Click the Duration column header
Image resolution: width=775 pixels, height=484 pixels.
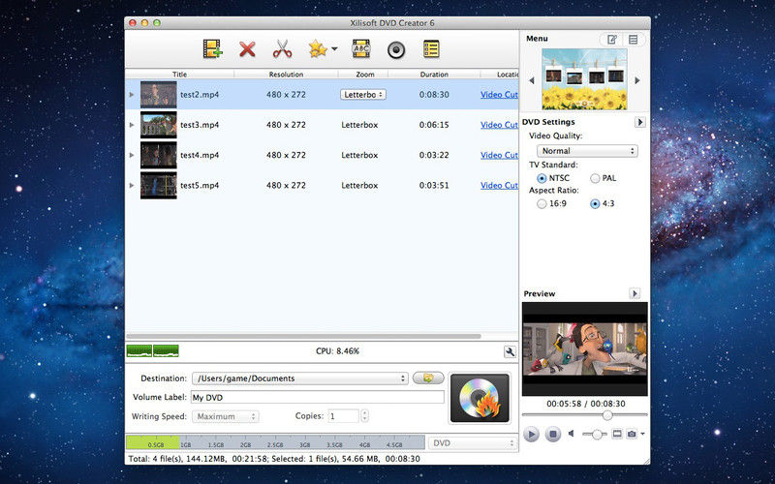tap(434, 75)
